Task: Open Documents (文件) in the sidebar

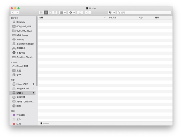Action: coord(22,75)
